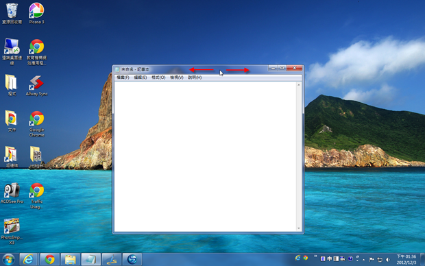Open the Windows Start menu

pyautogui.click(x=9, y=260)
